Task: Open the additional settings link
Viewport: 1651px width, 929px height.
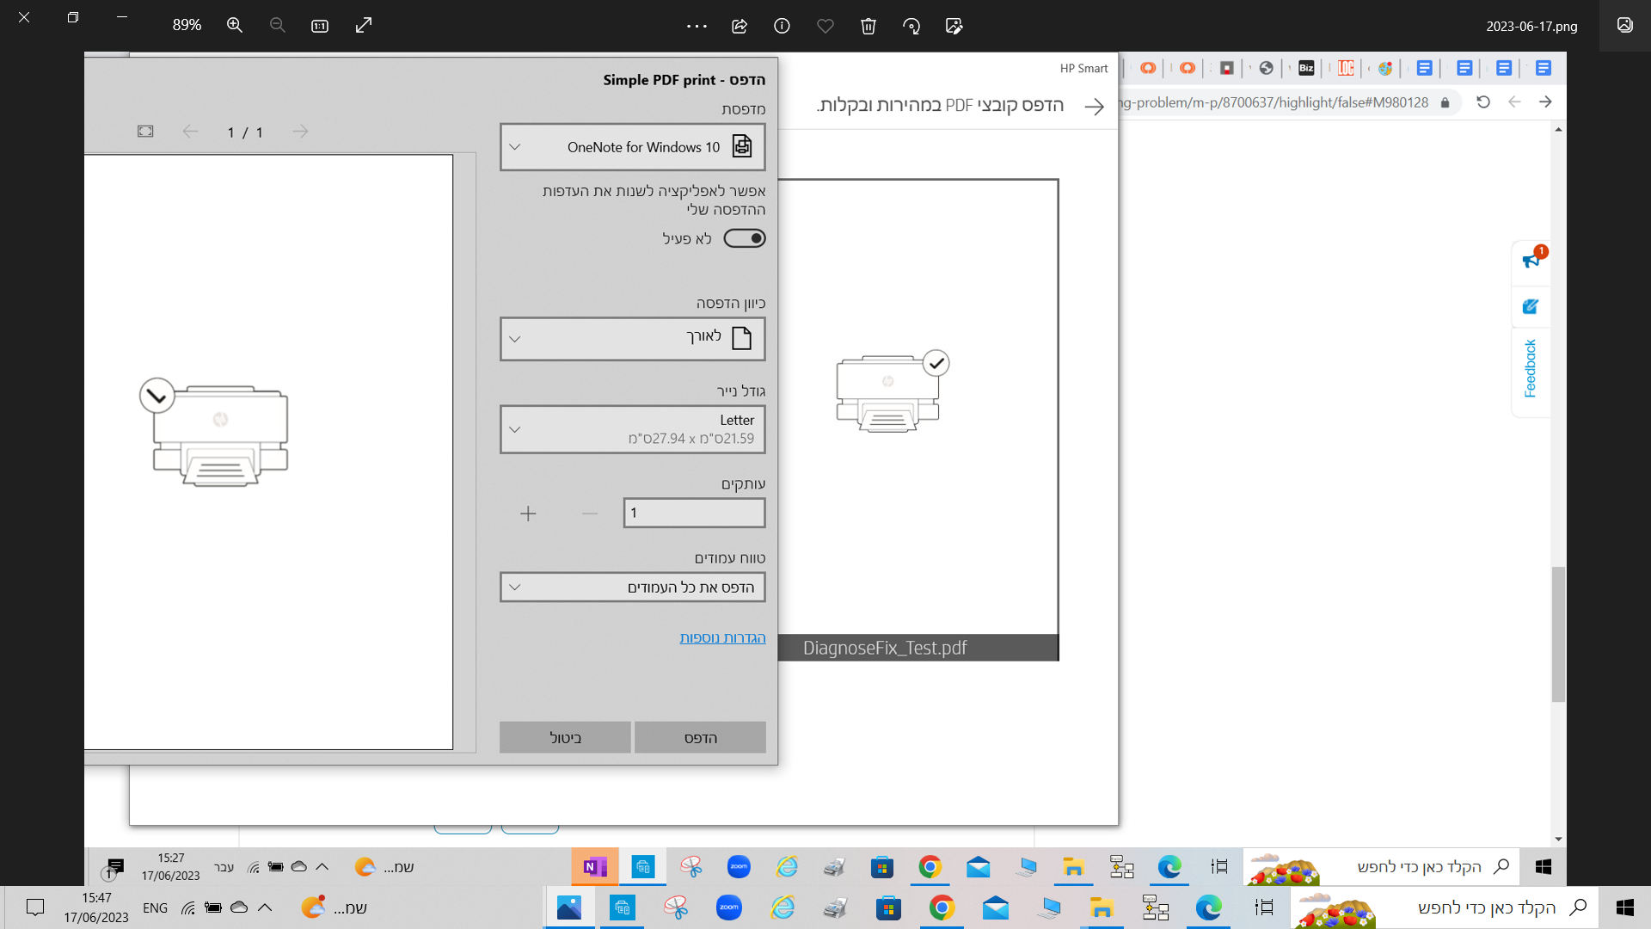Action: [x=722, y=637]
